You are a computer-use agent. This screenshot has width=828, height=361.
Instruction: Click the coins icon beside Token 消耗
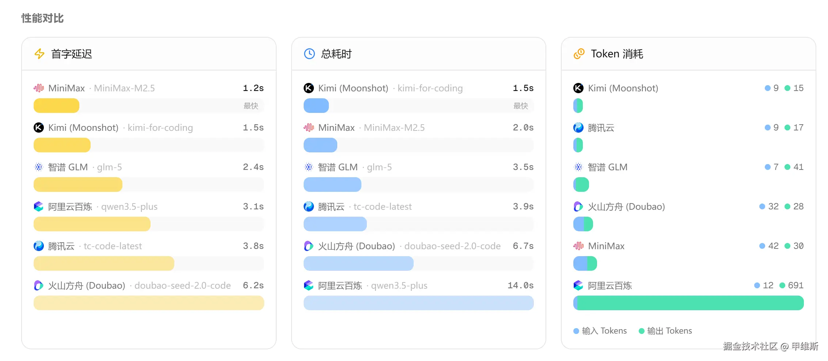(x=579, y=54)
